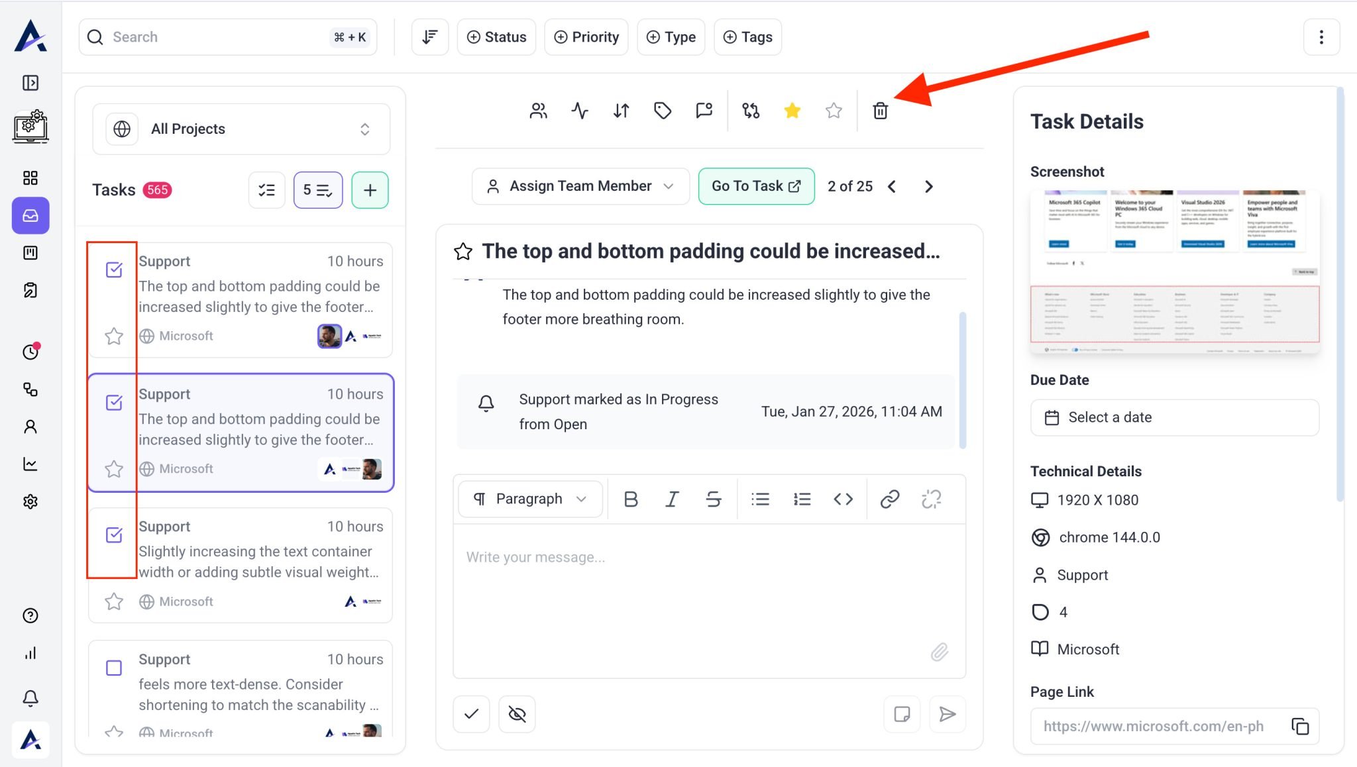Check the unchecked fourth task checkbox

click(114, 668)
